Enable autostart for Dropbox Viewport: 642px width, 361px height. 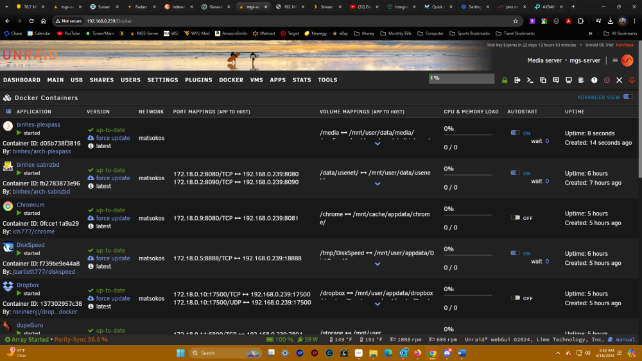pos(515,298)
